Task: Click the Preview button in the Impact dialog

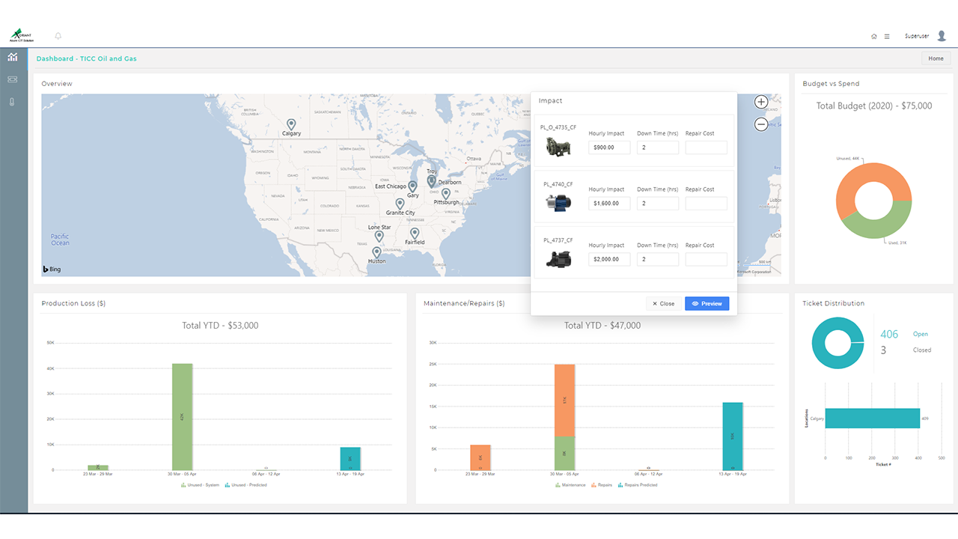Action: click(707, 303)
